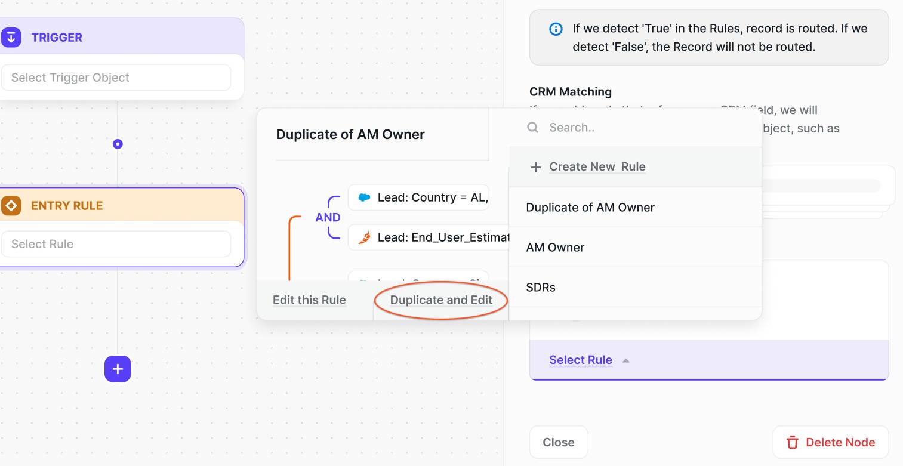Click the plus icon beside Create New Rule
This screenshot has width=903, height=466.
click(535, 168)
